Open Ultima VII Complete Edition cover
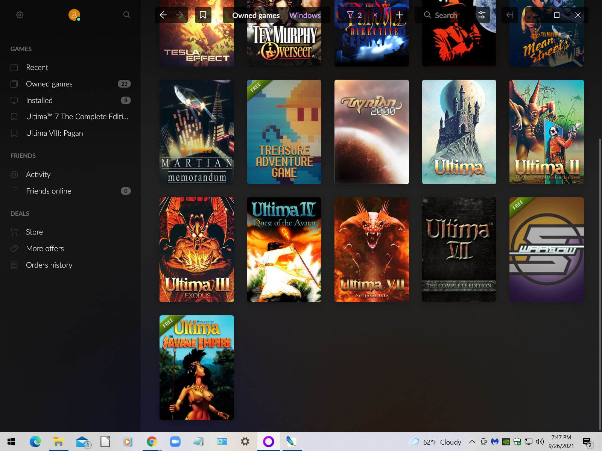This screenshot has width=602, height=451. (x=459, y=250)
